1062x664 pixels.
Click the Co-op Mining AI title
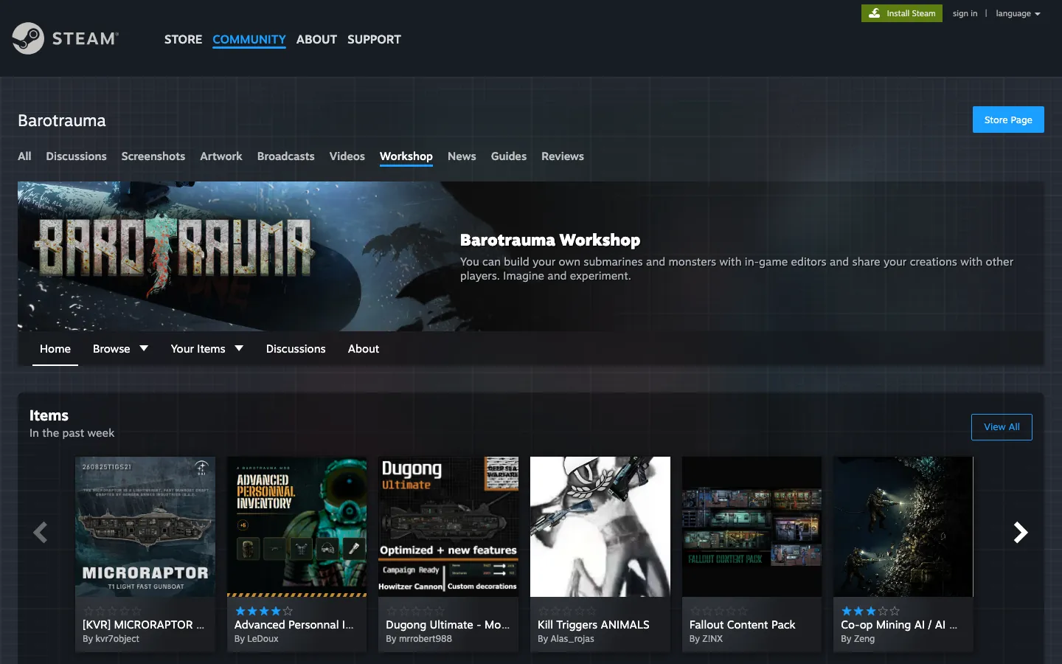[x=899, y=625]
